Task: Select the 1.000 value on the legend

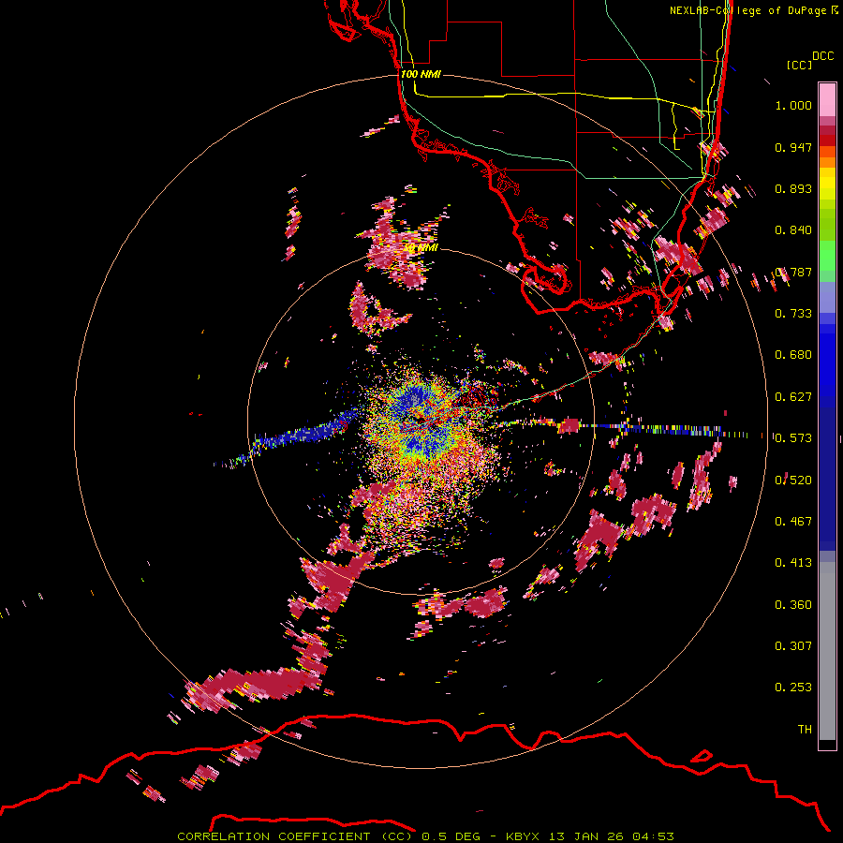Action: (793, 105)
